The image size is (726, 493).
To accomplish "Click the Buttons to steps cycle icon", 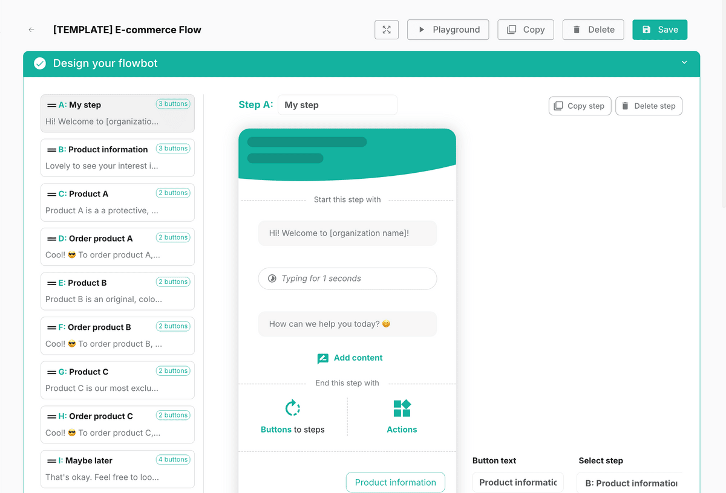I will (293, 408).
